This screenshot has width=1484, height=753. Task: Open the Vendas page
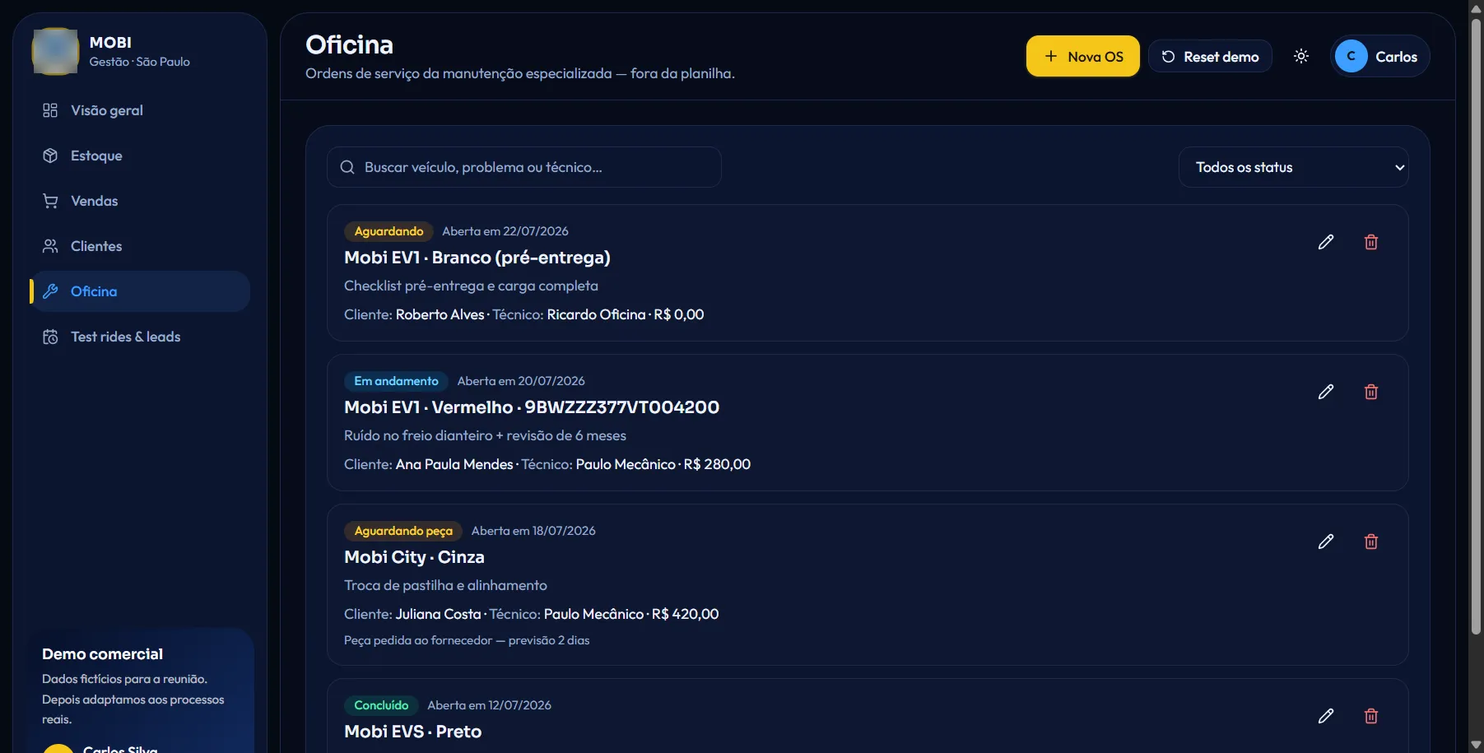click(140, 201)
